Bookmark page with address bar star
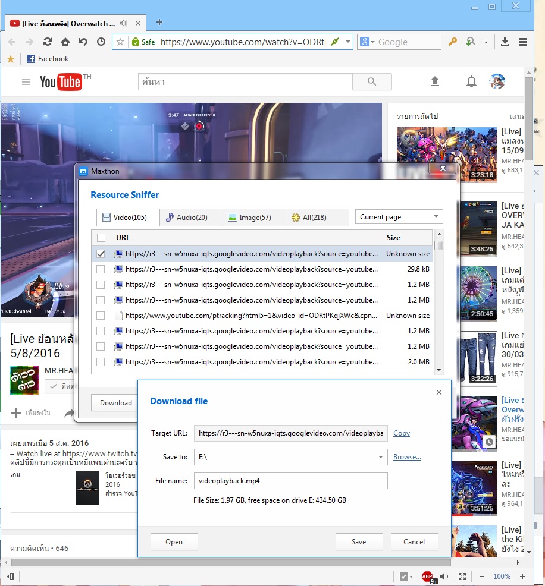Screen dimensions: 545x586 120,42
